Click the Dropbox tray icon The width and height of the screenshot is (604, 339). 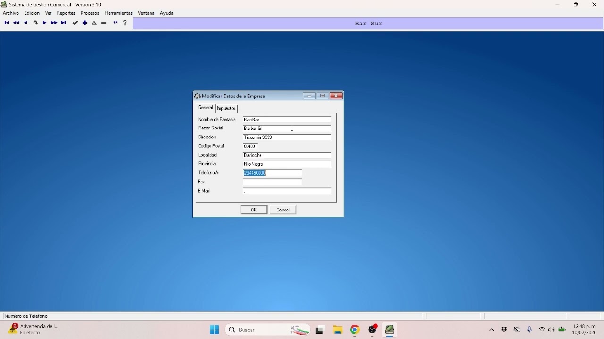tap(504, 330)
